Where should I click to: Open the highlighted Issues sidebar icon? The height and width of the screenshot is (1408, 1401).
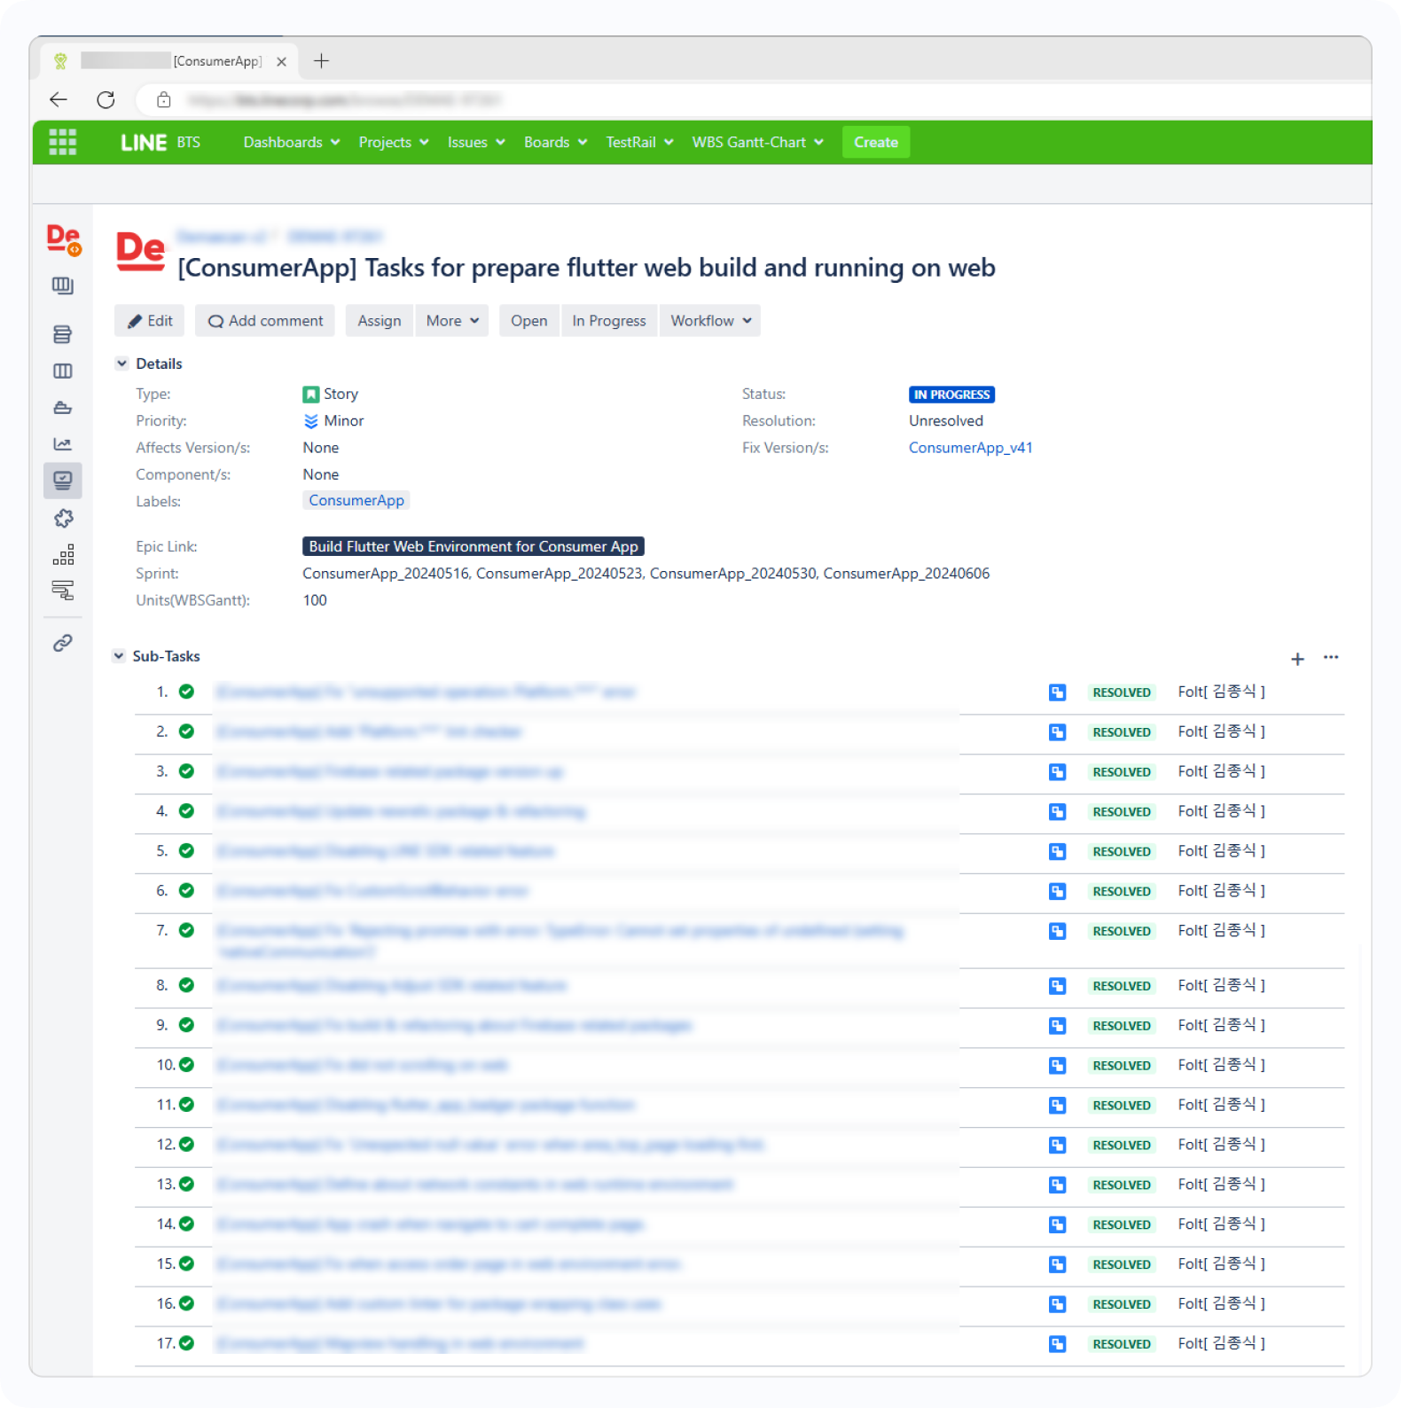(62, 481)
